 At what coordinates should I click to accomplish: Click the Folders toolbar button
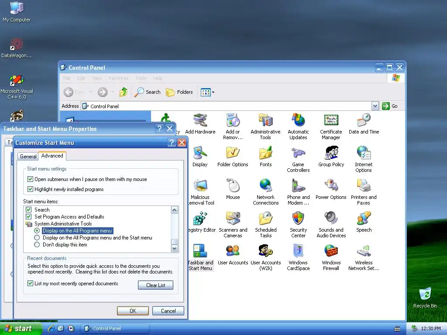(179, 92)
